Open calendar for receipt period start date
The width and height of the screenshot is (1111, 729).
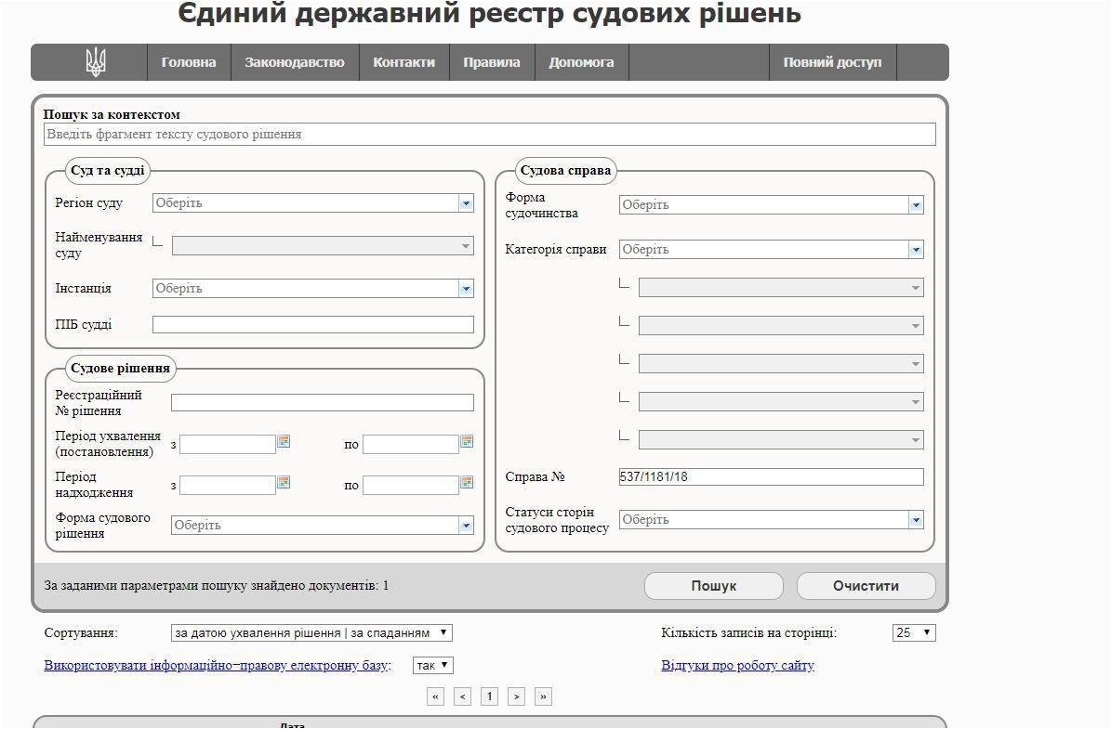[x=284, y=483]
